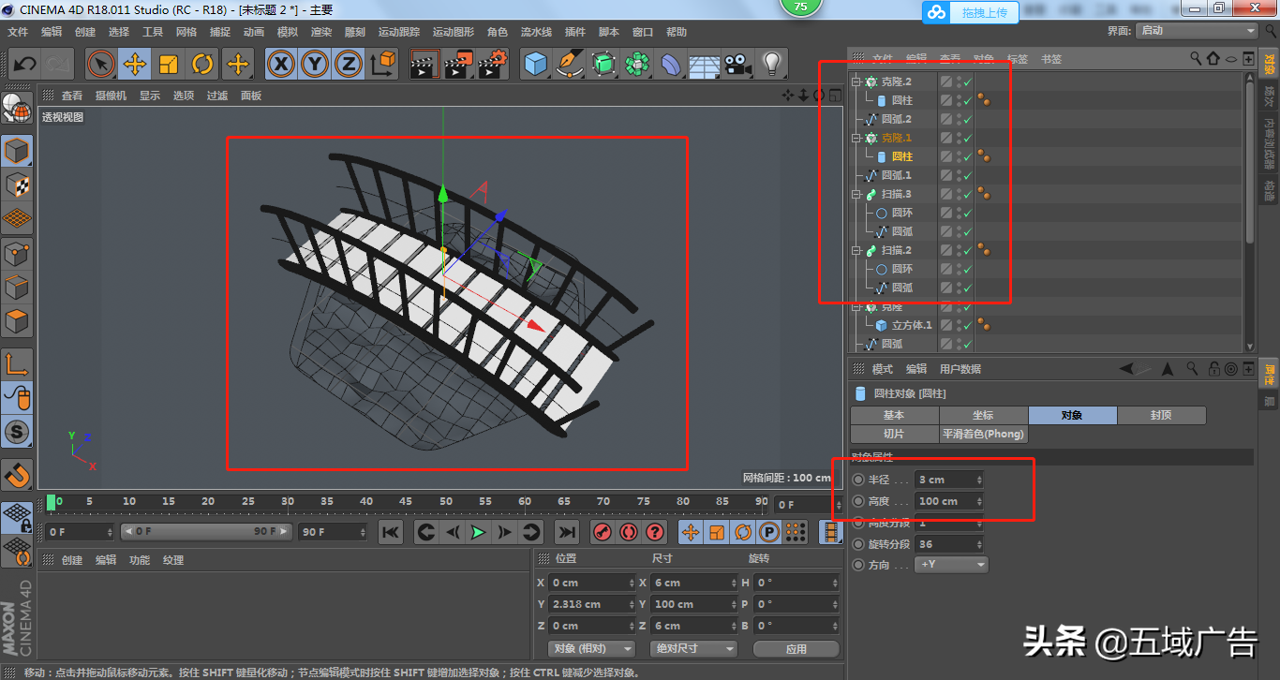Activate the Rotate tool in top toolbar
Image resolution: width=1280 pixels, height=680 pixels.
202,65
